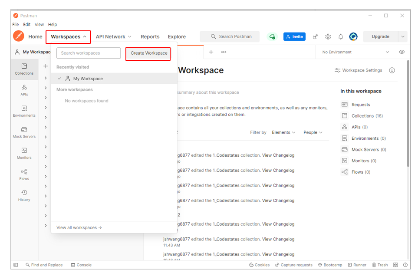The height and width of the screenshot is (276, 418).
Task: Click plus icon to create new collection
Action: (46, 66)
